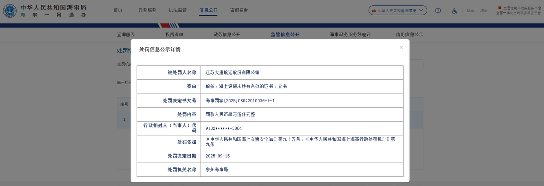
Task: Switch to the 查询服务 tab
Action: tap(126, 35)
